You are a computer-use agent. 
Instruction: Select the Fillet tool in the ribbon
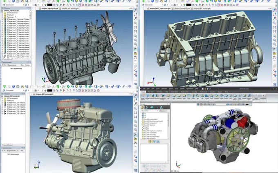pos(174,97)
